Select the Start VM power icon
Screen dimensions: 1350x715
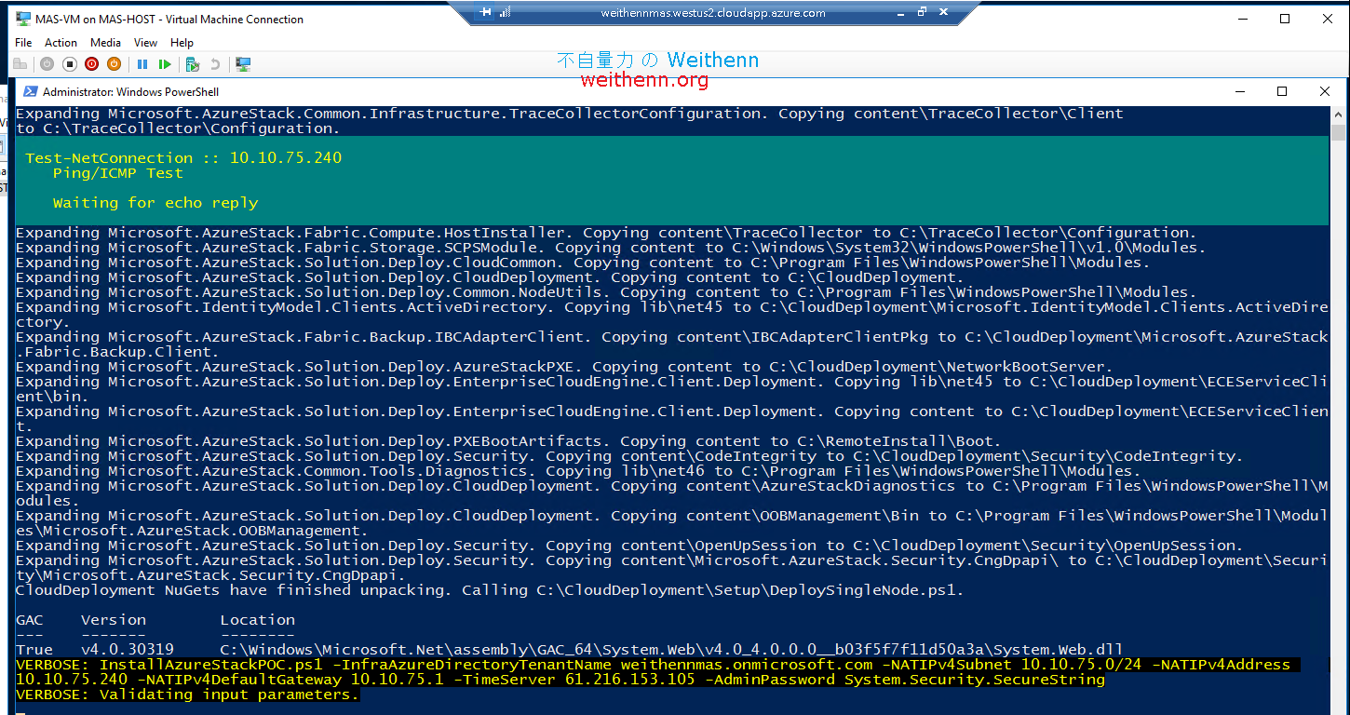coord(47,63)
